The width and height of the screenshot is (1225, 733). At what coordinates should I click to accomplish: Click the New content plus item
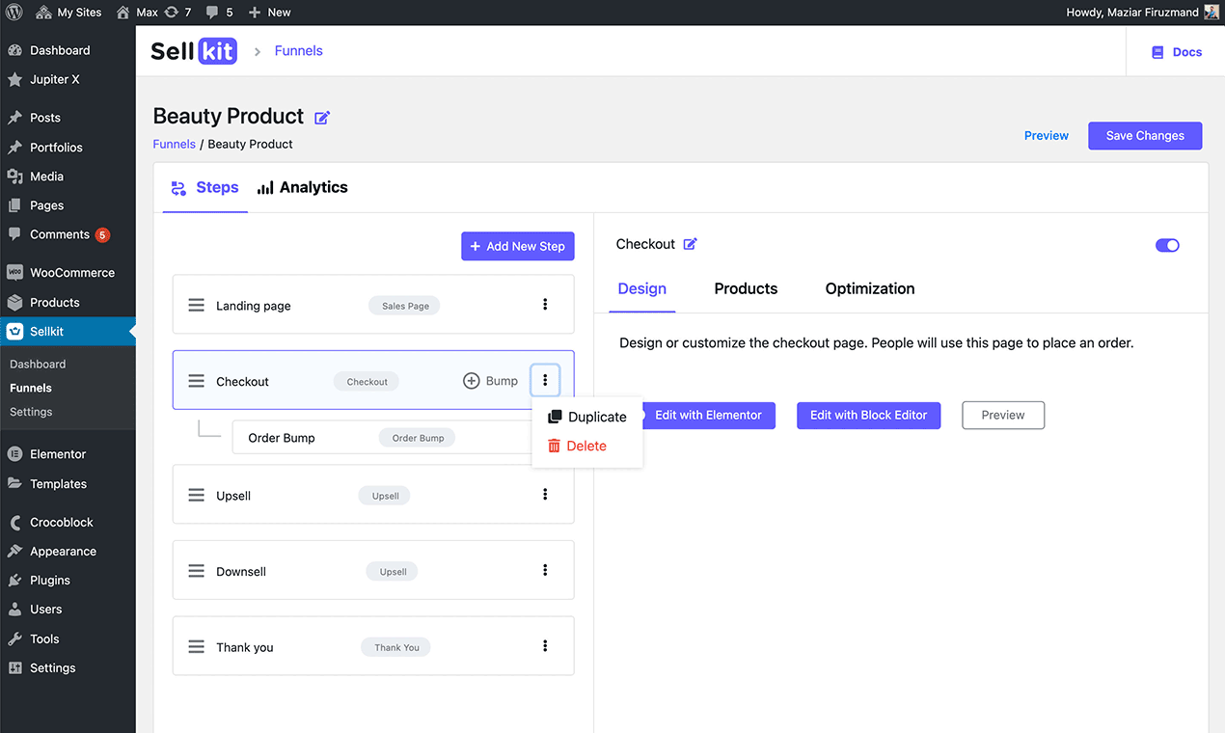pos(269,13)
